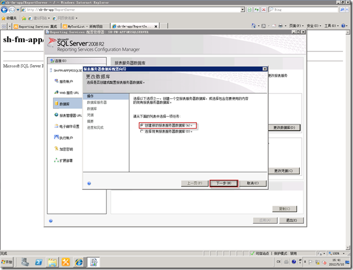Open the 收藏夹 (Favorites) button

click(x=9, y=18)
